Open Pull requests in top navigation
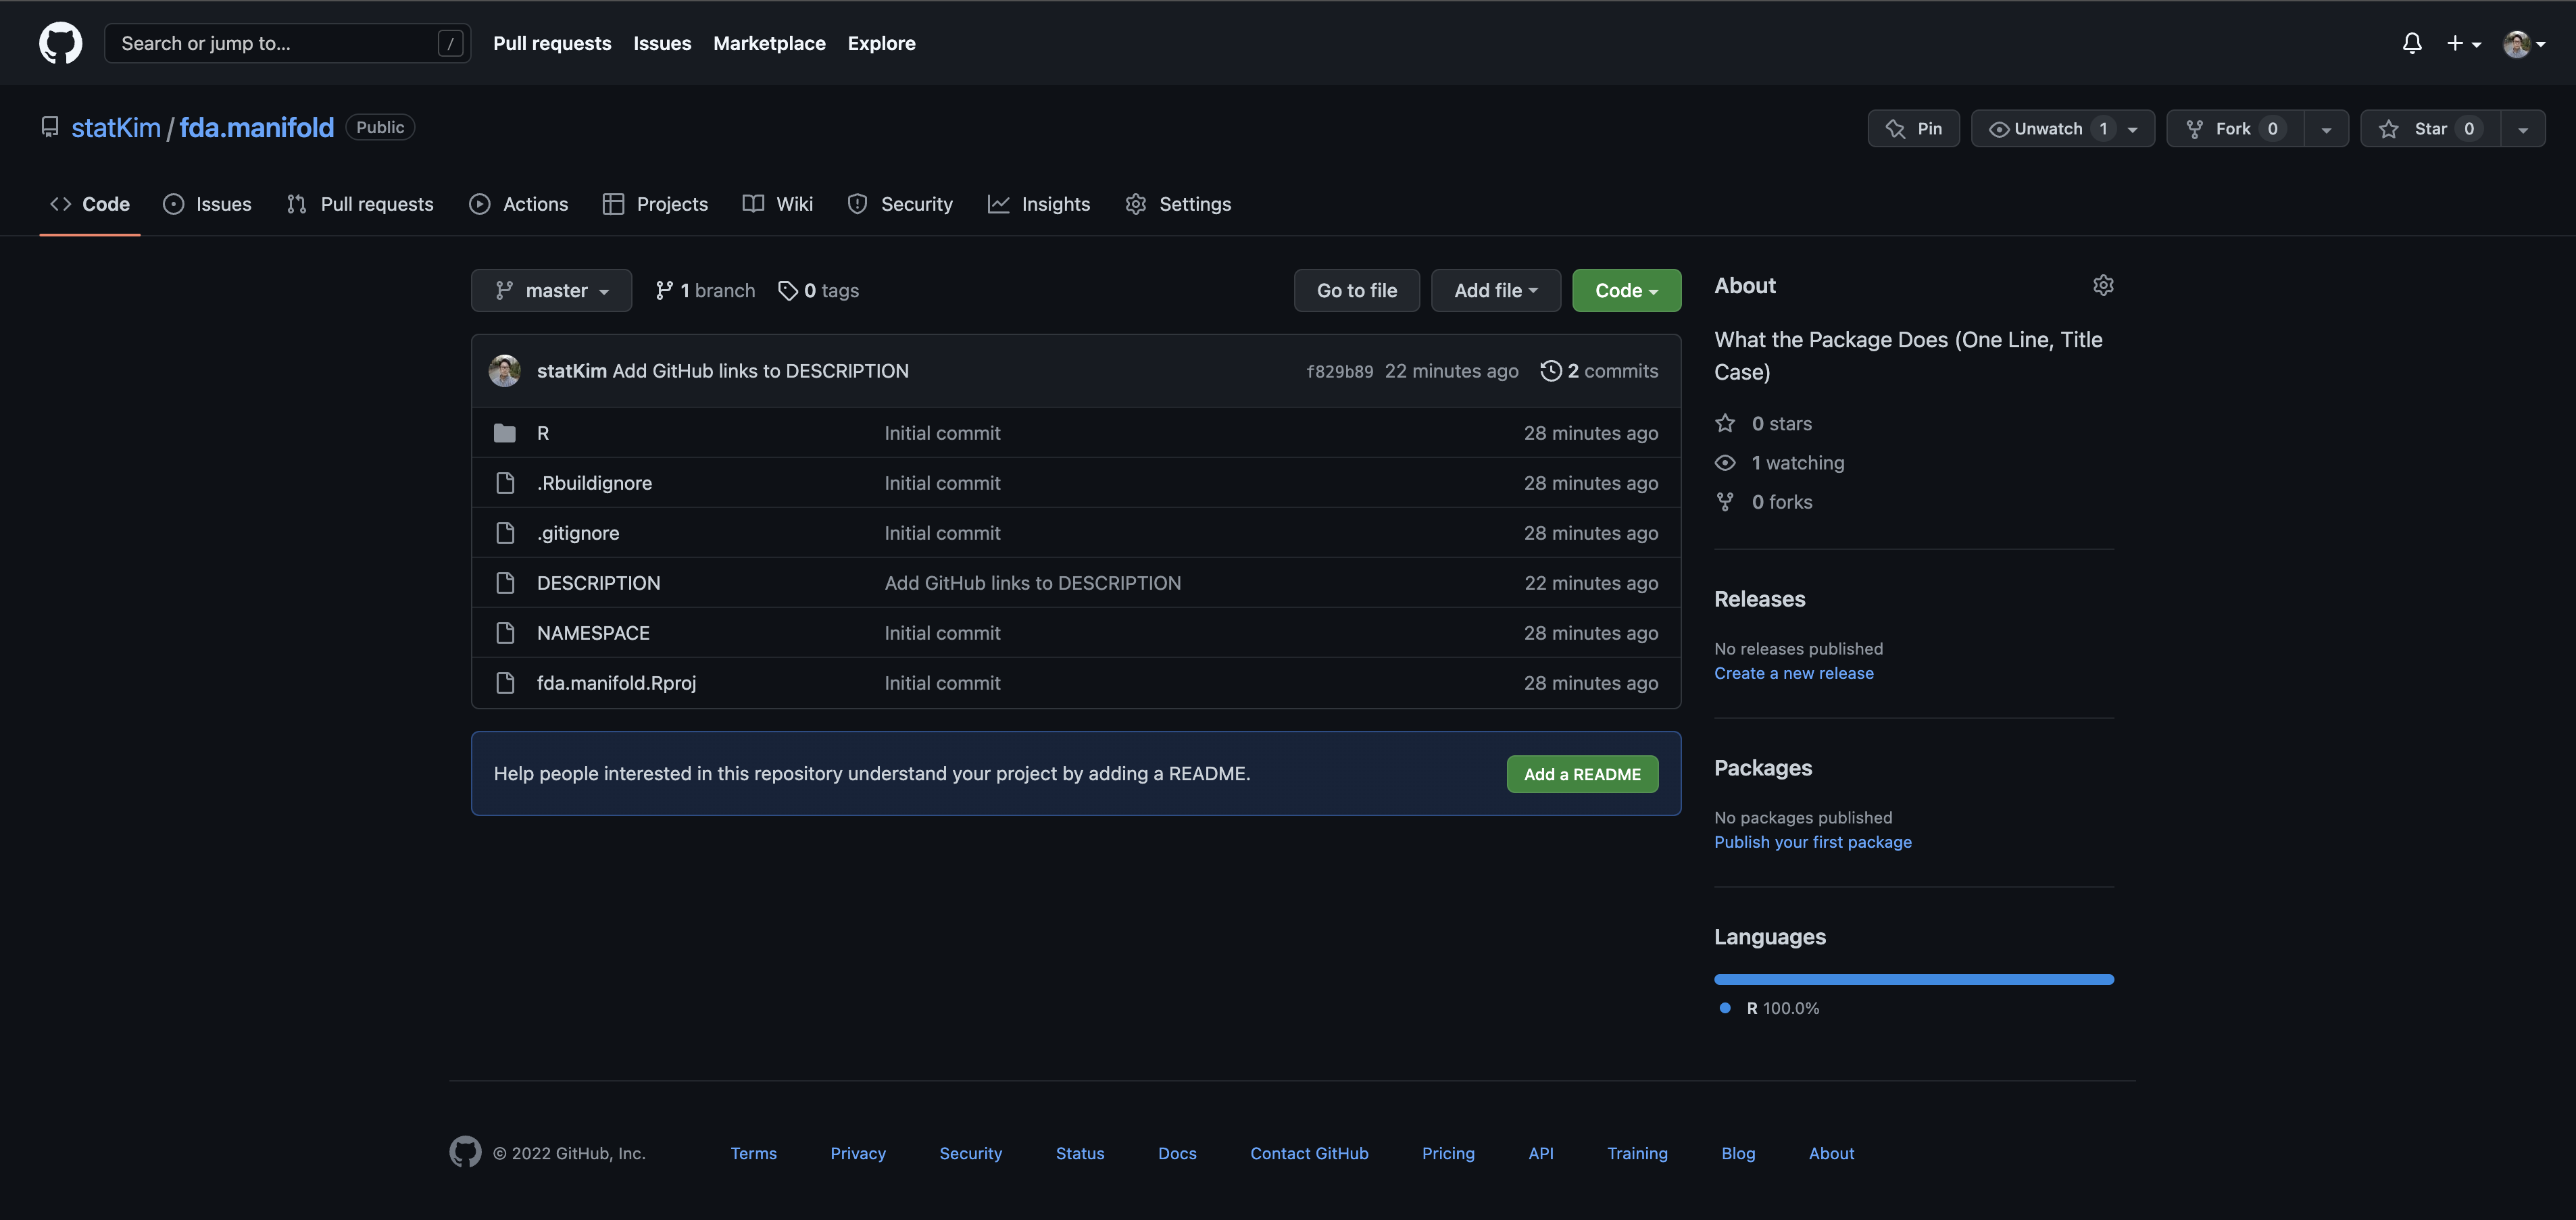 tap(552, 43)
